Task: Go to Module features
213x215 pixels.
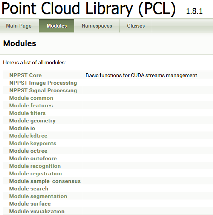Action: (x=31, y=105)
